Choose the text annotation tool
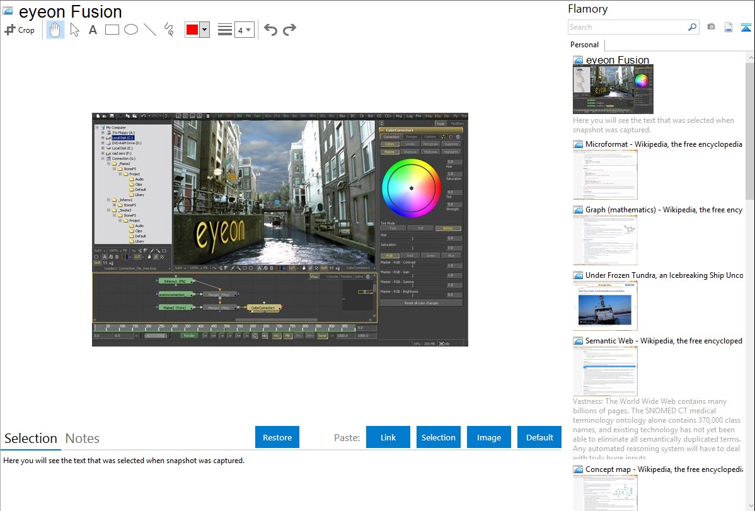Screen dimensions: 755x511 point(93,30)
